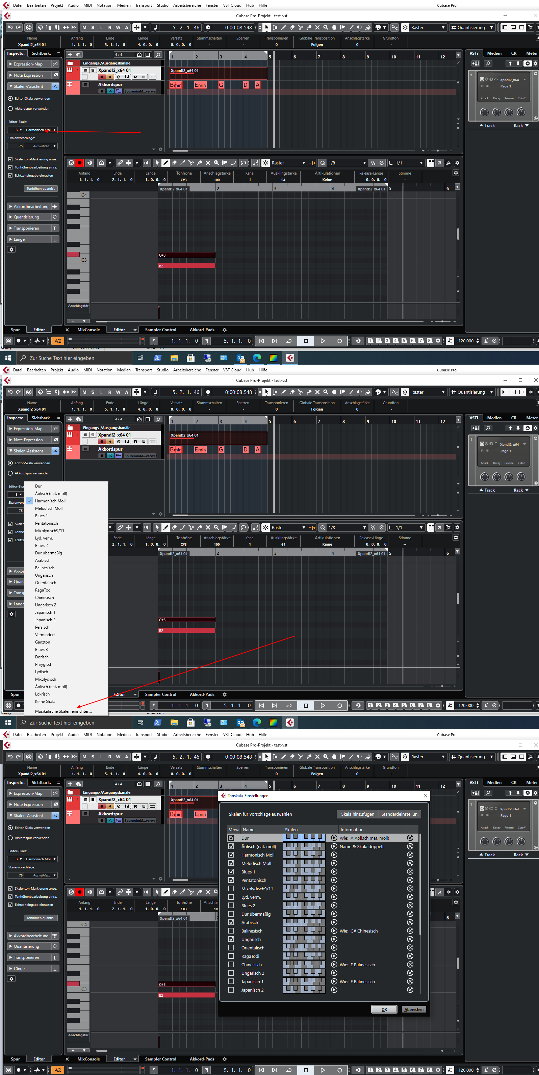Play the Blues 1 scale preview
The width and height of the screenshot is (539, 1075).
point(334,872)
